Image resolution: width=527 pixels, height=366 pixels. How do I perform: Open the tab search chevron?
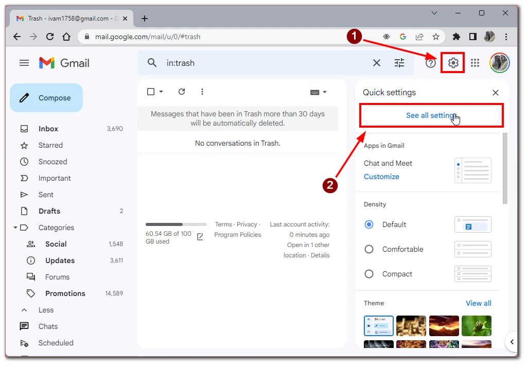[x=434, y=13]
